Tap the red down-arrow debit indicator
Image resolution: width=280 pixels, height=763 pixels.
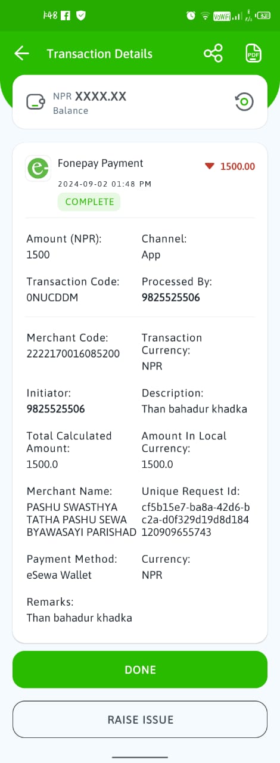pyautogui.click(x=209, y=166)
